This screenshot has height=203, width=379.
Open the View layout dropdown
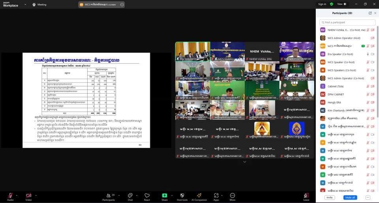point(341,4)
